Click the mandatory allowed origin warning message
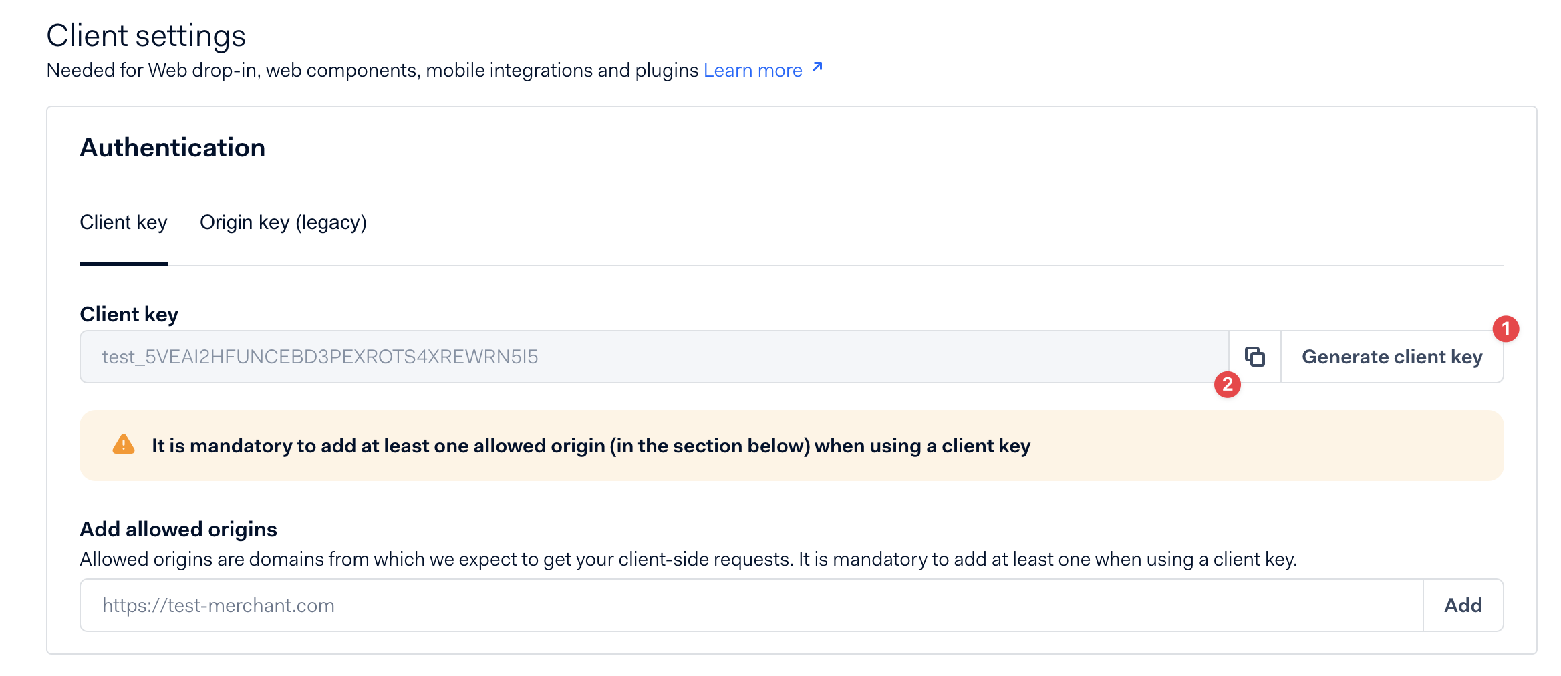This screenshot has width=1561, height=676. pyautogui.click(x=591, y=446)
